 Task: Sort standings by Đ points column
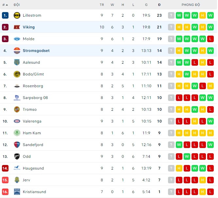[x=159, y=5]
